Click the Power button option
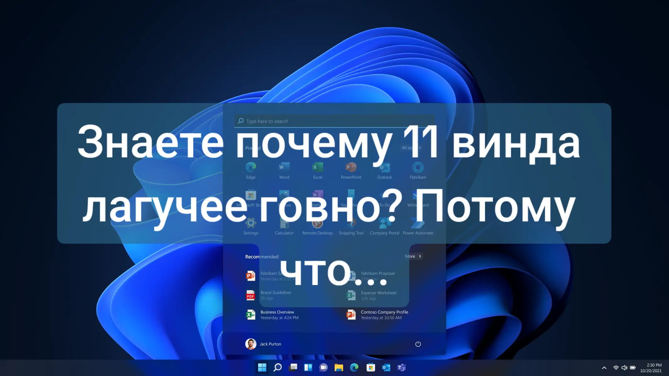 418,344
